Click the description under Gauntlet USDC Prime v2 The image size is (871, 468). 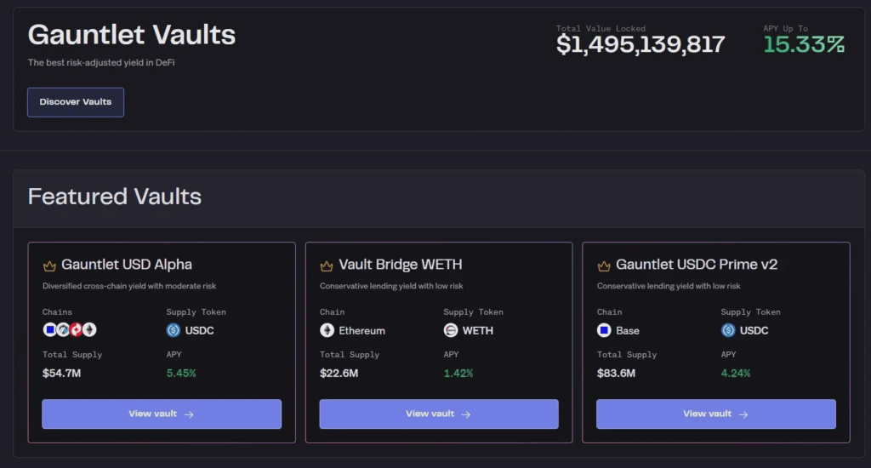click(669, 286)
